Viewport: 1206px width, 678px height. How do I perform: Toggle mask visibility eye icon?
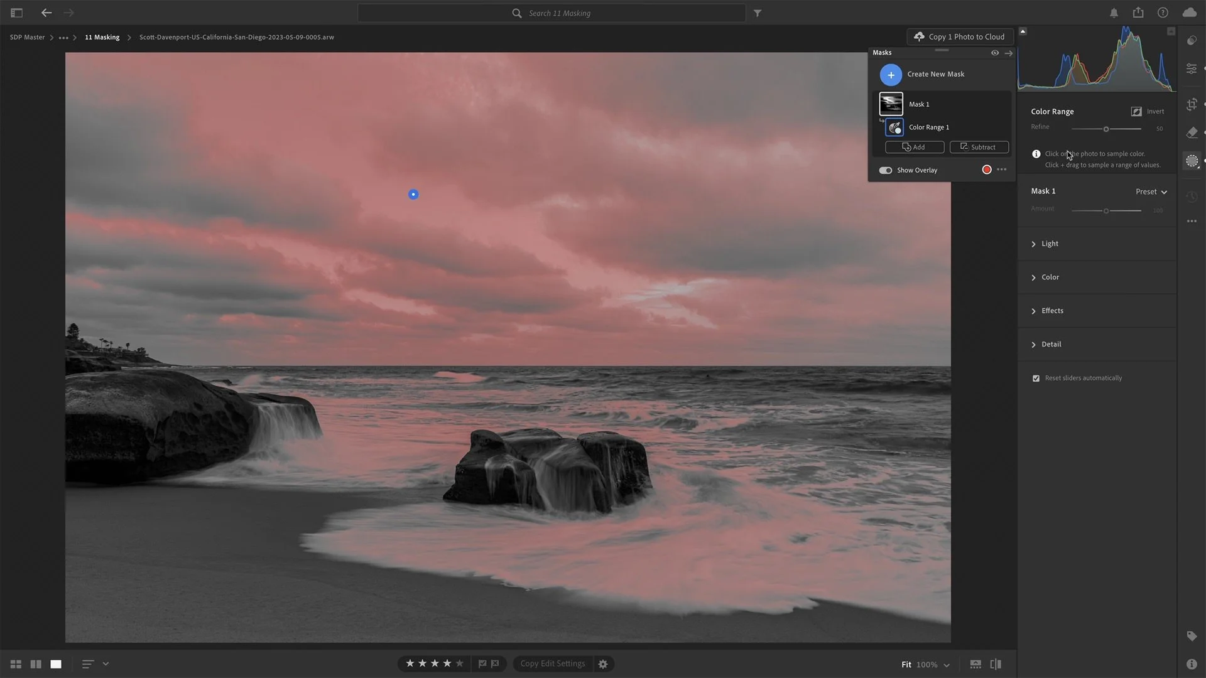[995, 53]
